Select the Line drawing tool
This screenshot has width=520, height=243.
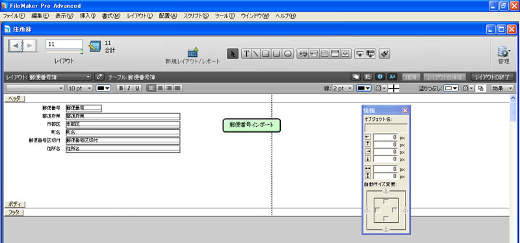(255, 54)
